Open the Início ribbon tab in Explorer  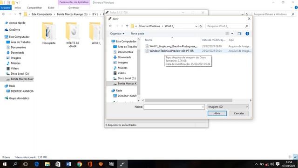pyautogui.click(x=18, y=7)
